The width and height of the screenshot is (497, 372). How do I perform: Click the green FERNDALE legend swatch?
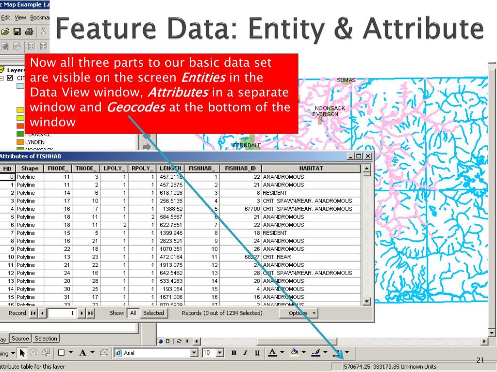click(20, 134)
